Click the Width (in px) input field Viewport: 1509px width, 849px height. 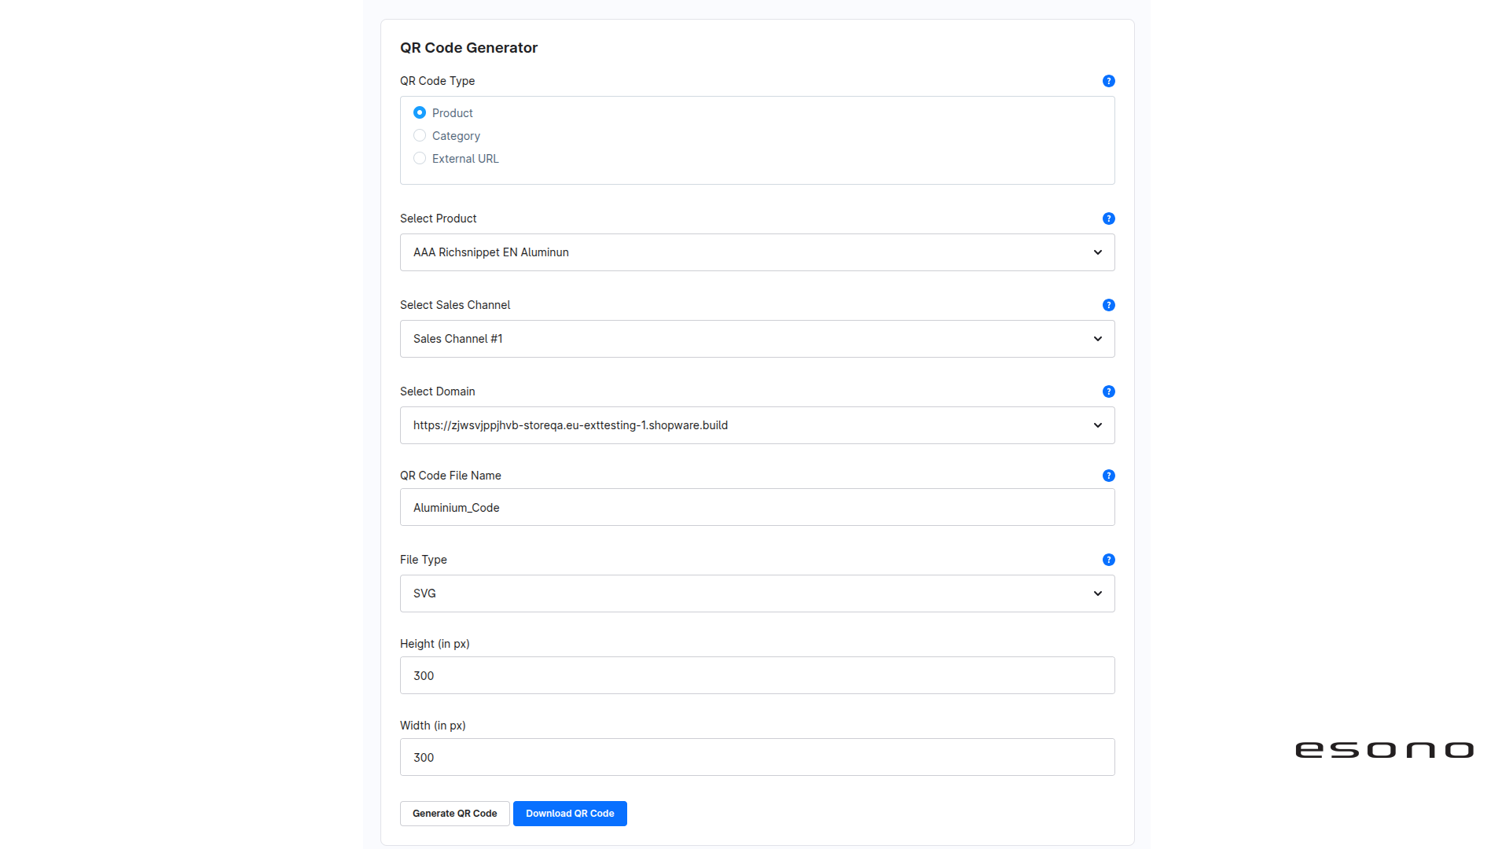tap(757, 757)
